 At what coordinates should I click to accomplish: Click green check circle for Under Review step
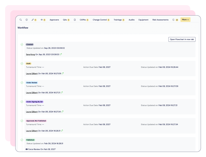point(22,83)
